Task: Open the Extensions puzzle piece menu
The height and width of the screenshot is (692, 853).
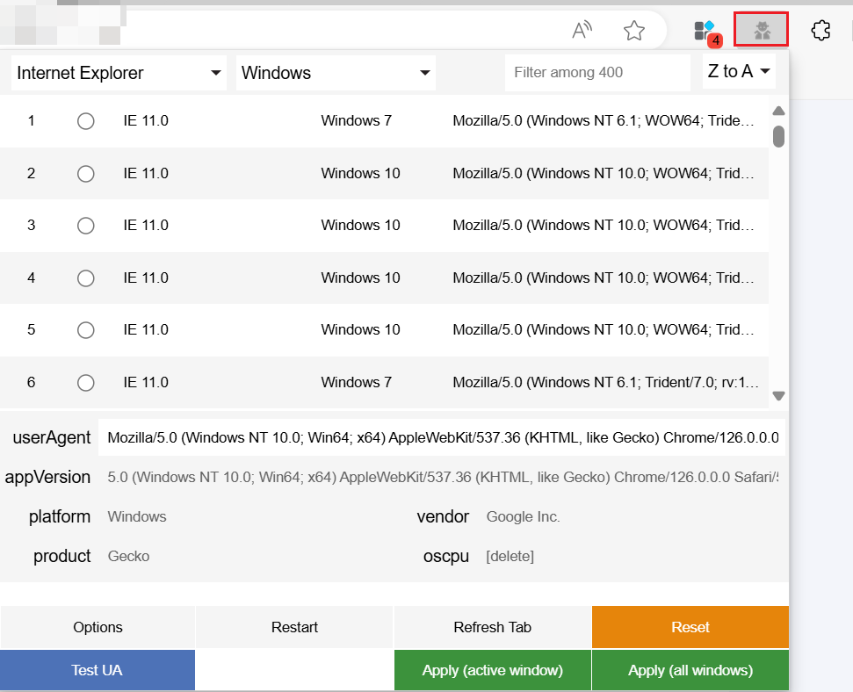Action: point(820,29)
